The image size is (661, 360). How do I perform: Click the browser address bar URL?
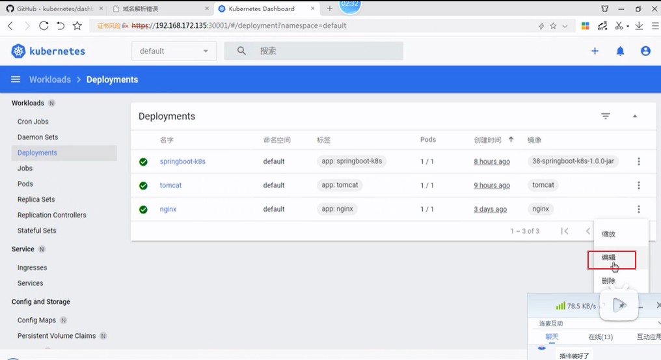pos(239,26)
